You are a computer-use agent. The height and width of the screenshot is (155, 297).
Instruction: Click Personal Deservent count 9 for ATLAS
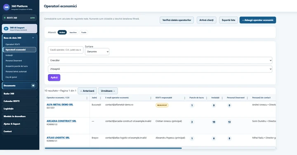(229, 139)
